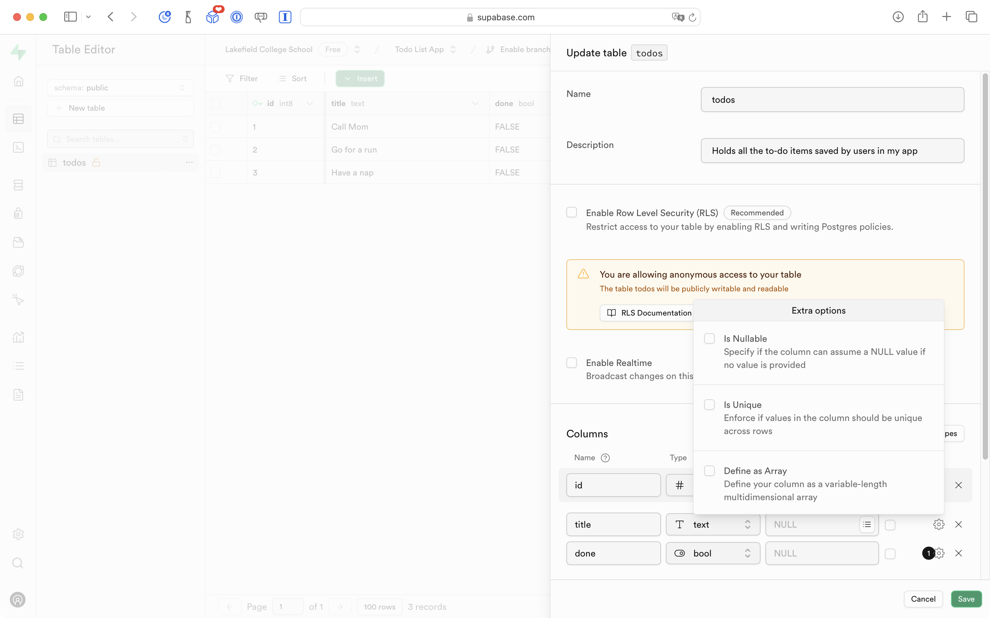Click the Cancel button
990x618 pixels.
[x=923, y=599]
